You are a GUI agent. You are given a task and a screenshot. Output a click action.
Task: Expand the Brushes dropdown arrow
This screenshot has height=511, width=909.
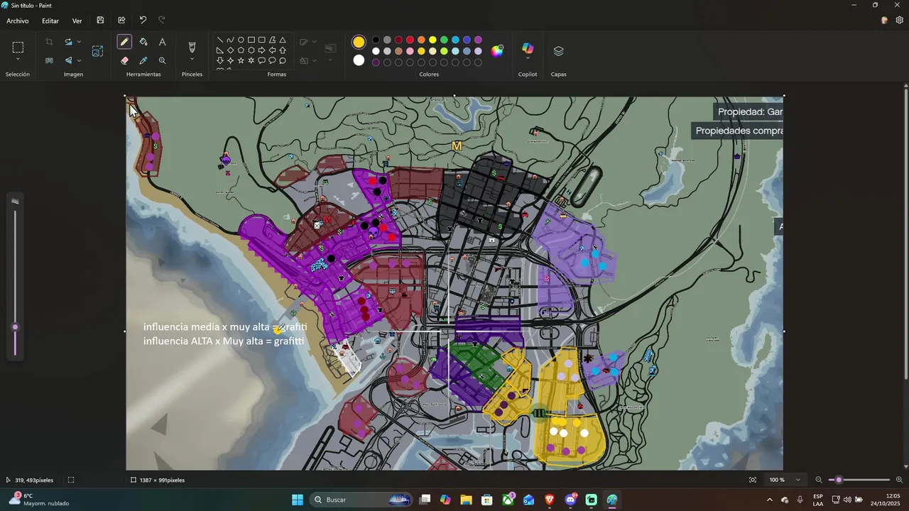[x=192, y=60]
